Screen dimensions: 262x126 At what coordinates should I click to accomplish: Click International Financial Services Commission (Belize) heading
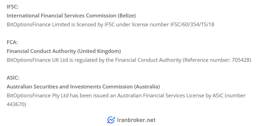point(71,16)
